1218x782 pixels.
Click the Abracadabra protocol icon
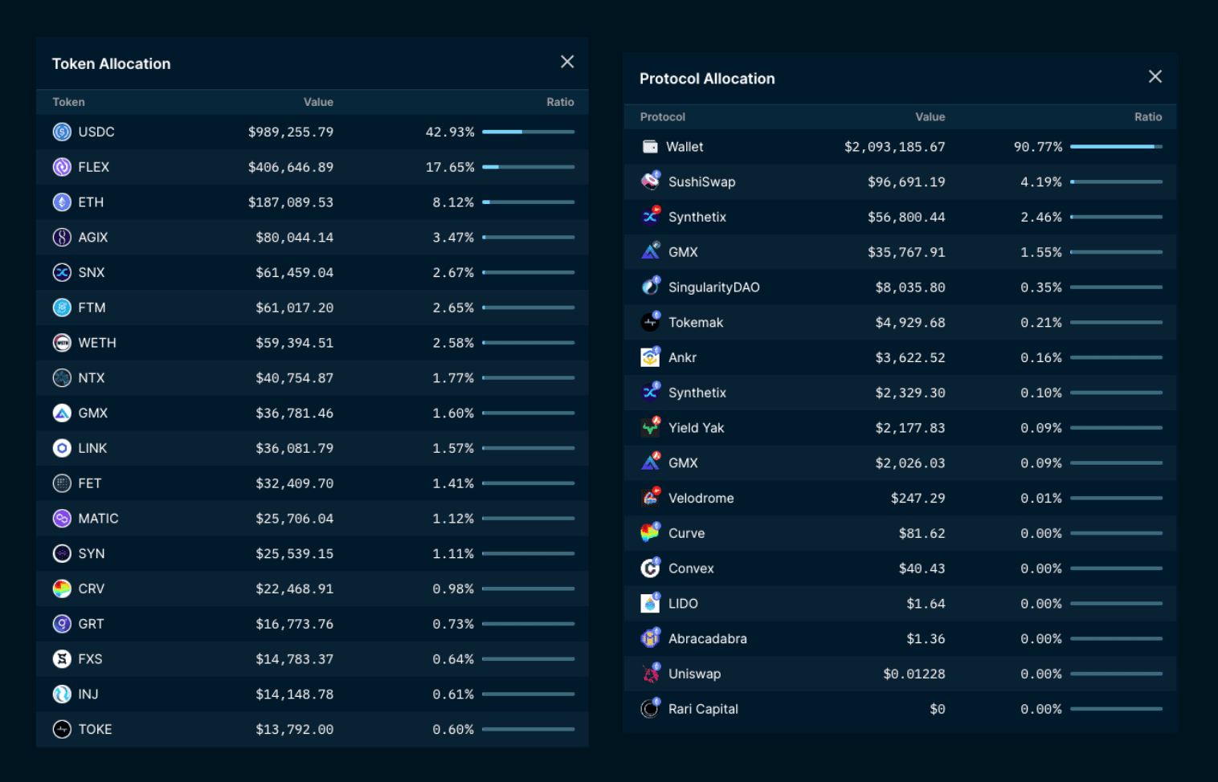click(651, 638)
